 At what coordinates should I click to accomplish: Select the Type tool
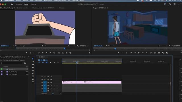[33, 82]
